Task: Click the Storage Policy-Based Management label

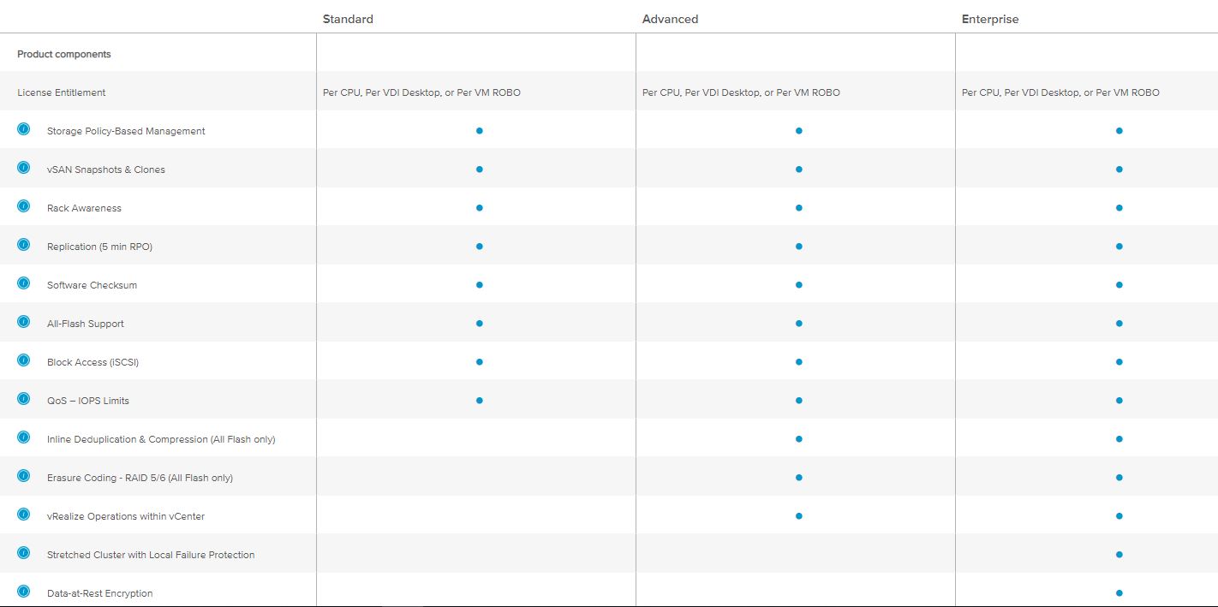Action: pyautogui.click(x=126, y=131)
